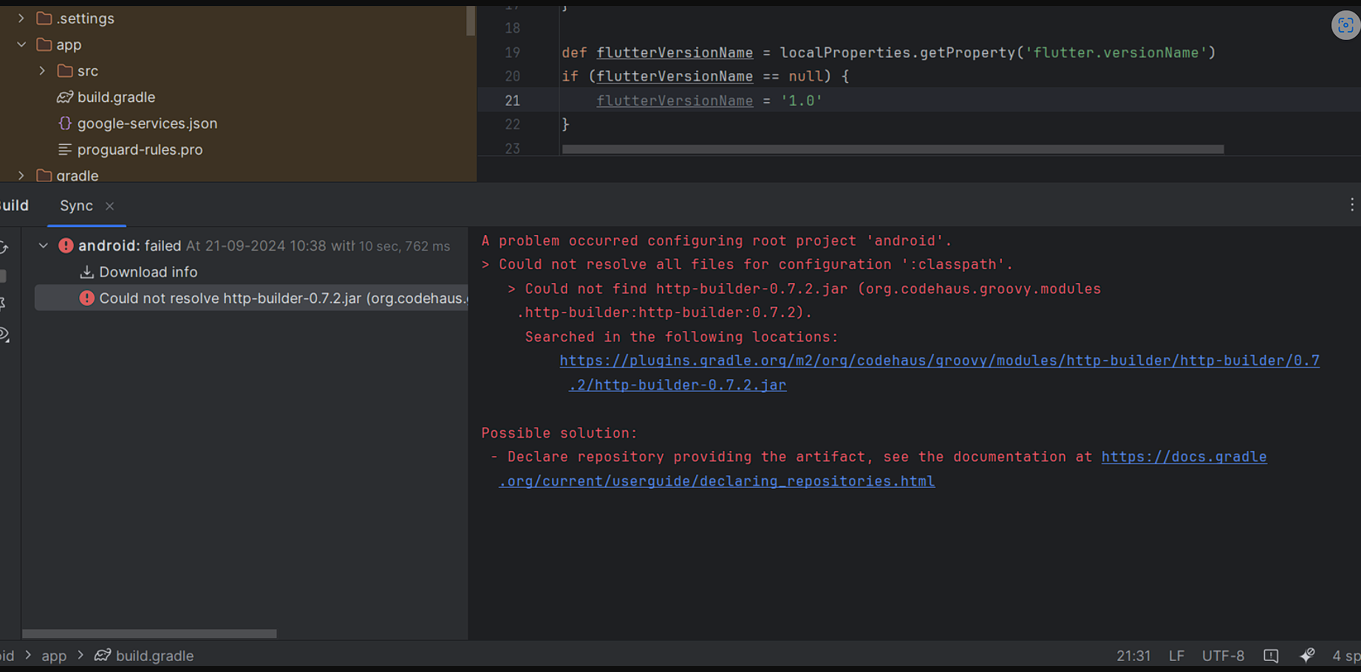Click the '1.0' string on line 21

click(x=802, y=101)
